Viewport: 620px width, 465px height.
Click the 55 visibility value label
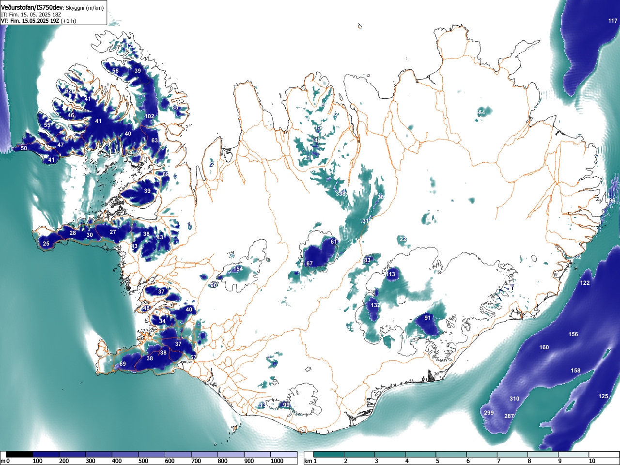(47, 125)
